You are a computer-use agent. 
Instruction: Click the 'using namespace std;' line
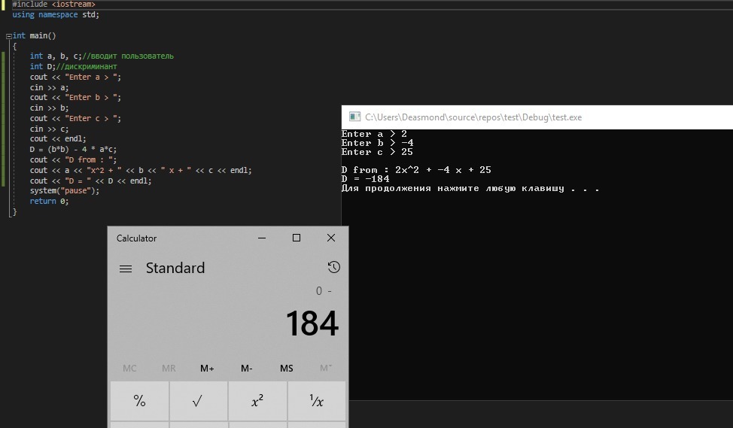coord(56,14)
